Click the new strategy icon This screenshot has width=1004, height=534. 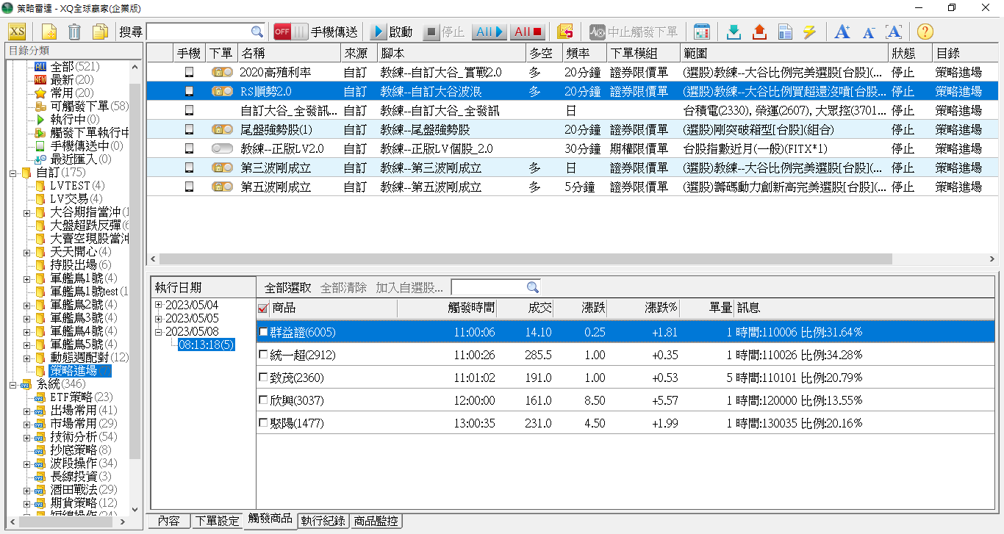tap(49, 32)
